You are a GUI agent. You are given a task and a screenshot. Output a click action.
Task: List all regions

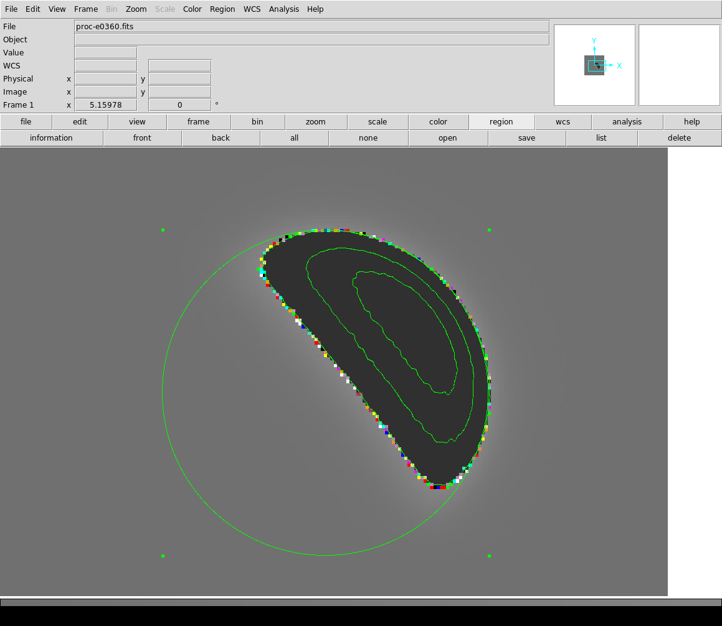[601, 138]
